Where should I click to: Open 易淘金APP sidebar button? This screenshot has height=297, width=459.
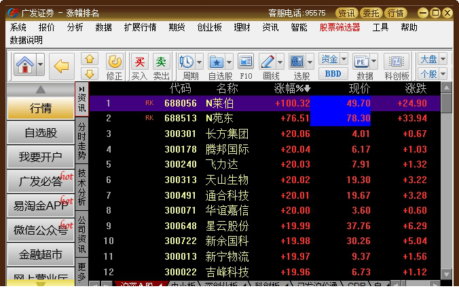coord(41,205)
